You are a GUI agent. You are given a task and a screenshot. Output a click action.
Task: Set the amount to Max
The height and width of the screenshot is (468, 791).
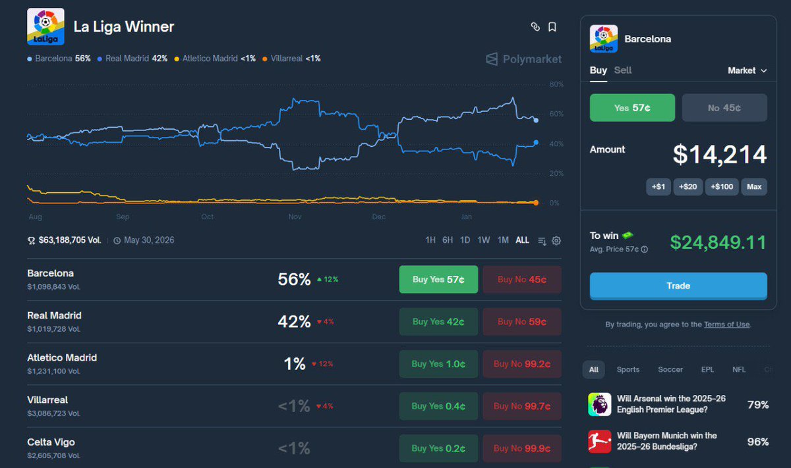pos(754,187)
